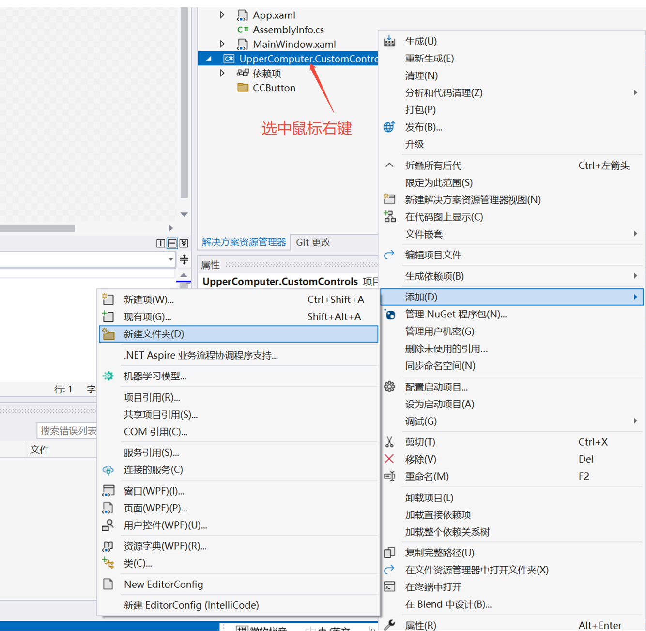The image size is (646, 631).
Task: Click the scissors Cut icon
Action: click(x=389, y=442)
